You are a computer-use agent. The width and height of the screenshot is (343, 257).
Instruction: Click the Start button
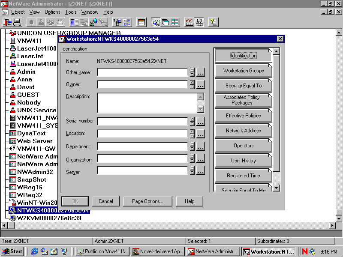coord(12,251)
